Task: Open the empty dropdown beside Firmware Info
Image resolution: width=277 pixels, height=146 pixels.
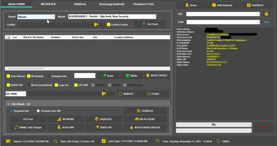Action: click(85, 76)
